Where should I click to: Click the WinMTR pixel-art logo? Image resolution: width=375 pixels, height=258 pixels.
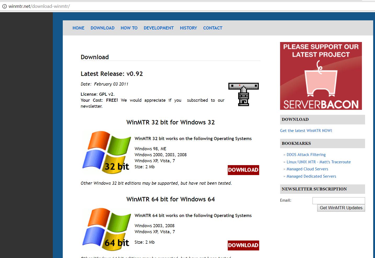pos(243,94)
